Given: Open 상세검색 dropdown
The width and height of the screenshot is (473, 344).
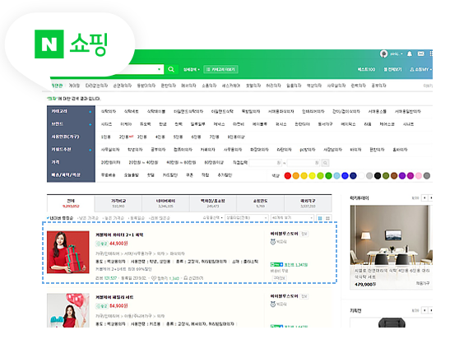Looking at the screenshot, I should (x=192, y=69).
